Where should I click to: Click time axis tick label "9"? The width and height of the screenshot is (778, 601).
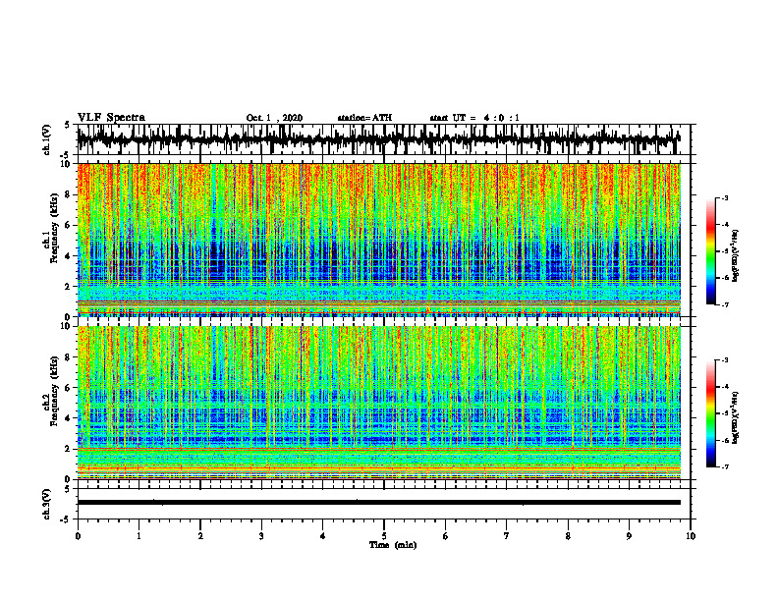point(629,536)
